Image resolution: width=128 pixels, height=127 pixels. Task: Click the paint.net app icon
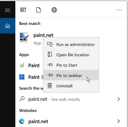point(24,37)
